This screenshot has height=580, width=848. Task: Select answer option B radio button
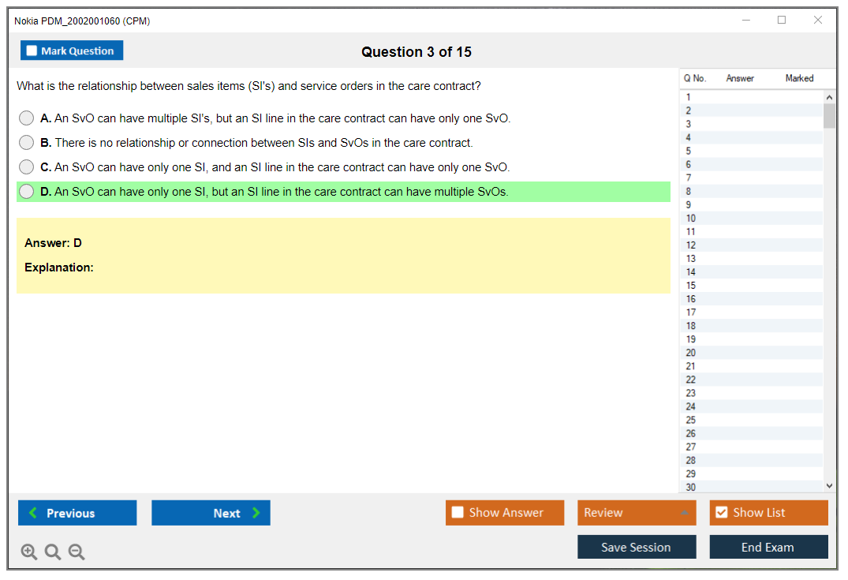pos(26,143)
